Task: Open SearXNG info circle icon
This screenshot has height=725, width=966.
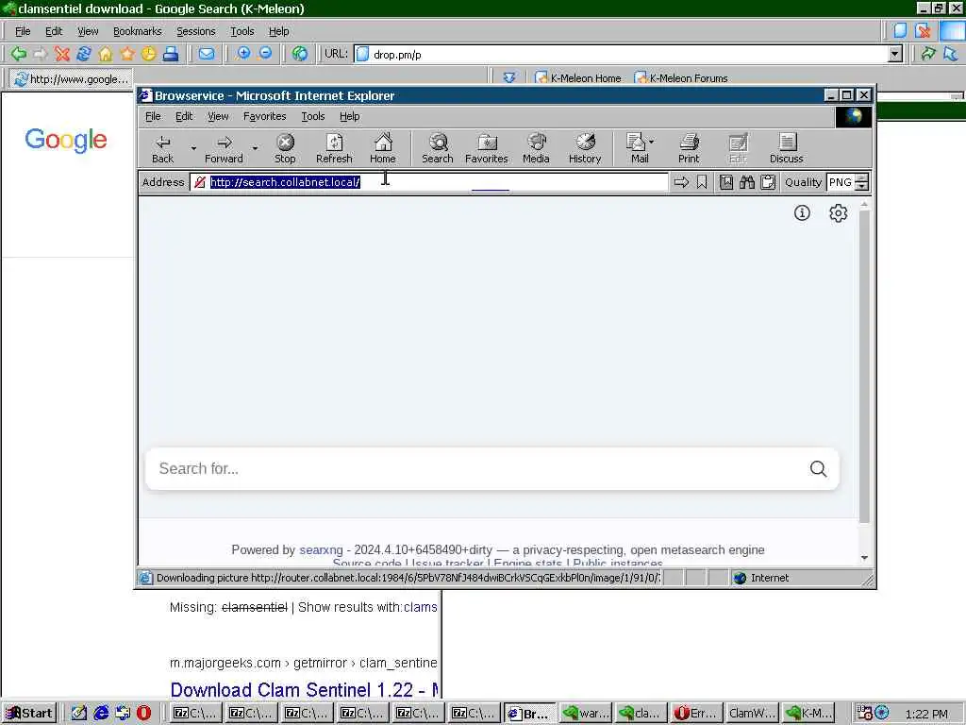Action: pos(802,213)
